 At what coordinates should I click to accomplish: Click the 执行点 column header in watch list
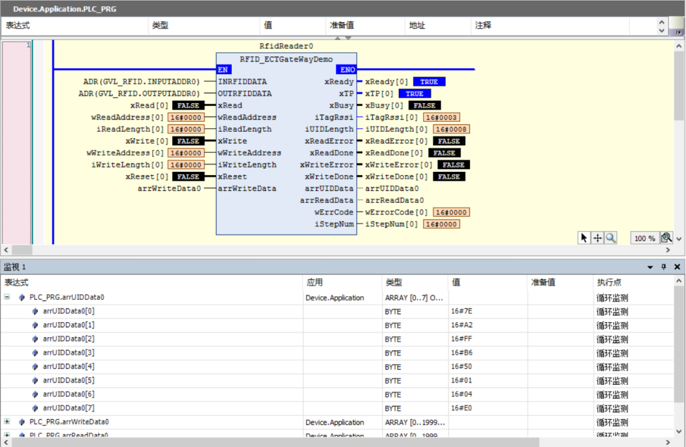[x=609, y=282]
